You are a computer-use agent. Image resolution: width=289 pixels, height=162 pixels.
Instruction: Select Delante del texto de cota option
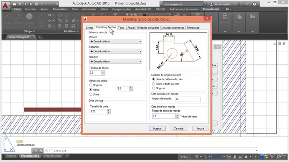tap(154, 79)
